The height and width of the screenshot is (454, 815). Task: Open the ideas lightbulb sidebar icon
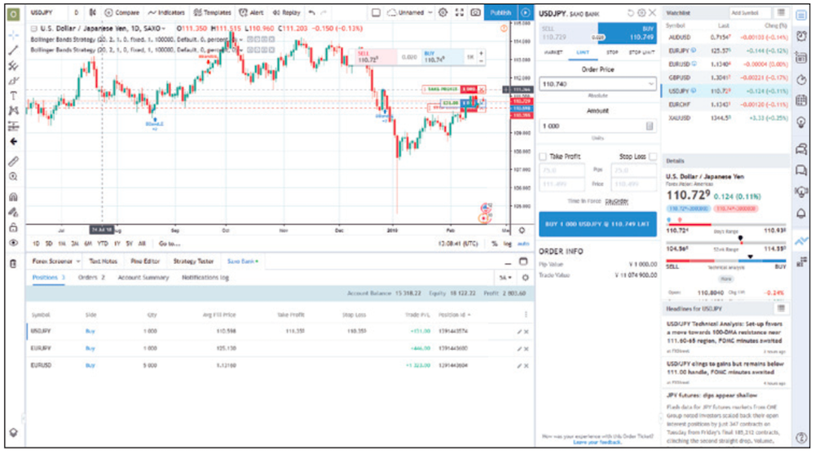coord(801,121)
